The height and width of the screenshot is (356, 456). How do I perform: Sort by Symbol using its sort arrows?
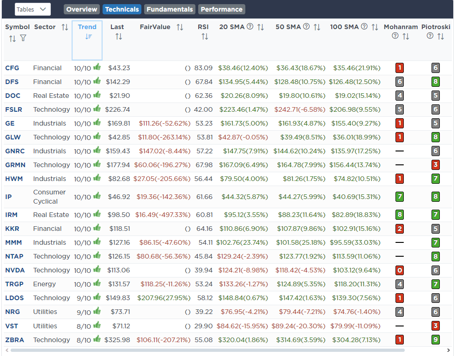[12, 38]
